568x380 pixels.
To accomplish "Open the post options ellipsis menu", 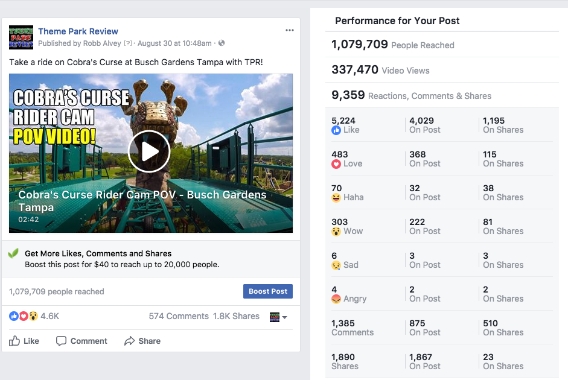I will [290, 30].
